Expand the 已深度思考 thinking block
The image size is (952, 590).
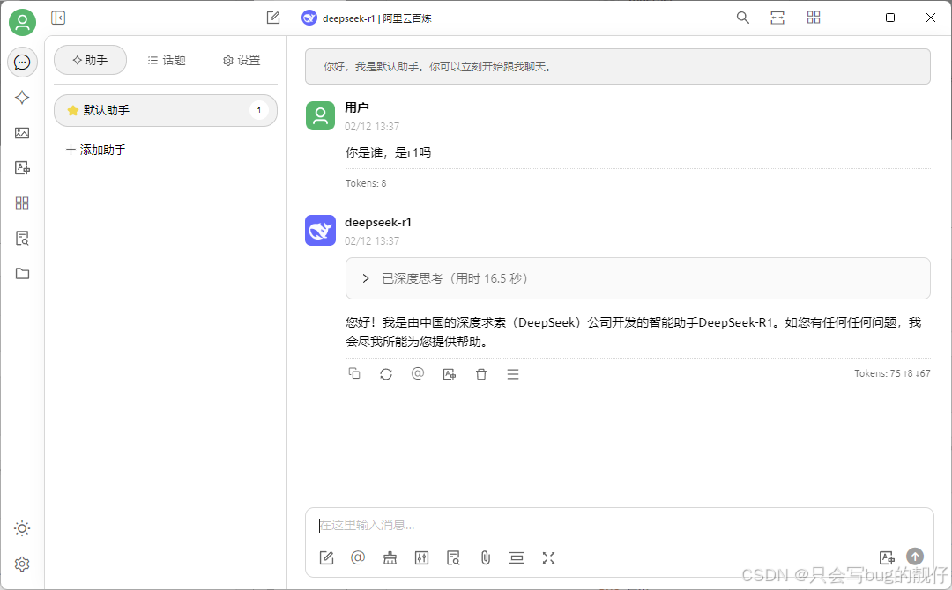point(637,278)
